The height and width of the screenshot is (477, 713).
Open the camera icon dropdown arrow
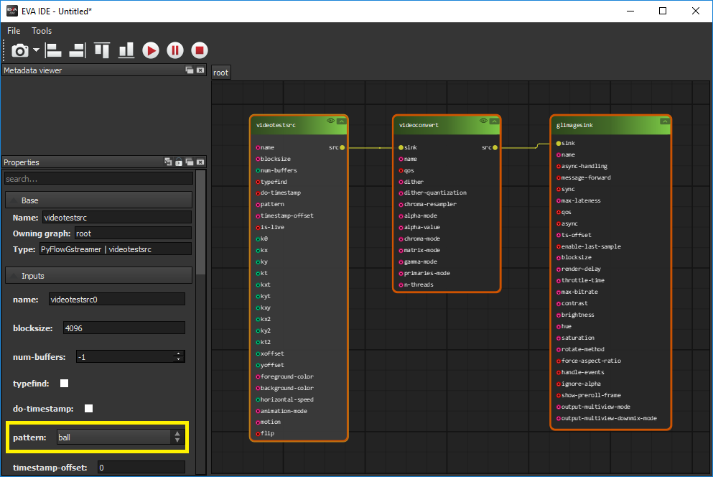click(36, 50)
